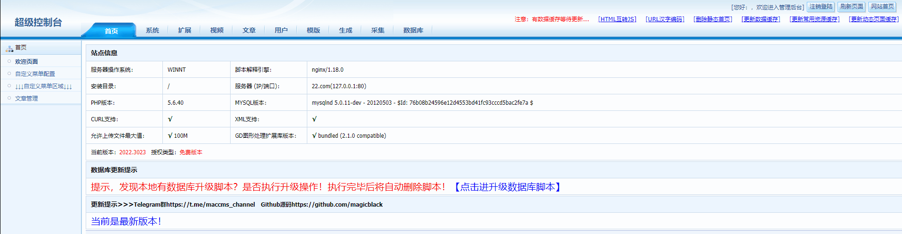Open the HTML互转JS tool link
This screenshot has height=234, width=902.
pyautogui.click(x=617, y=19)
